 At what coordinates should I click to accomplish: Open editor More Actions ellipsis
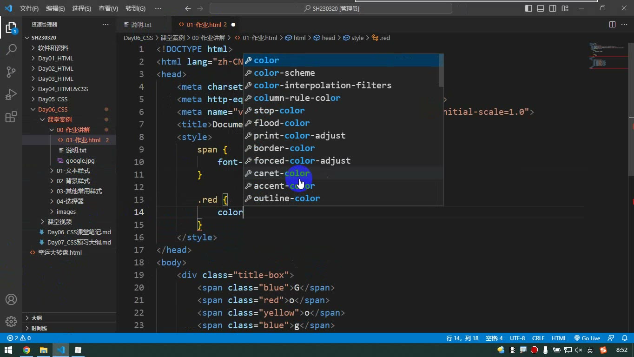(624, 25)
